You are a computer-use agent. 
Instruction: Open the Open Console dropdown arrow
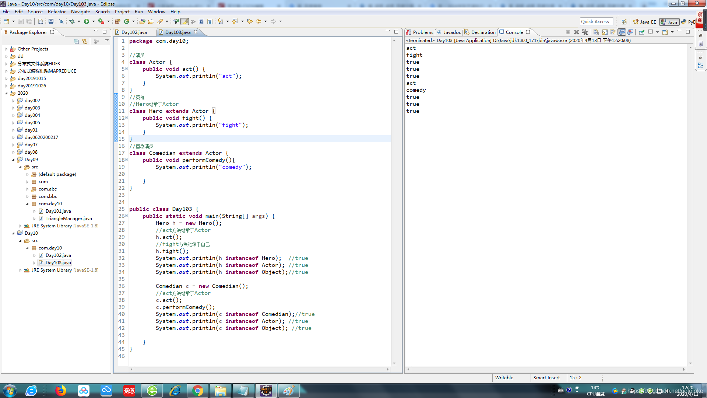672,32
